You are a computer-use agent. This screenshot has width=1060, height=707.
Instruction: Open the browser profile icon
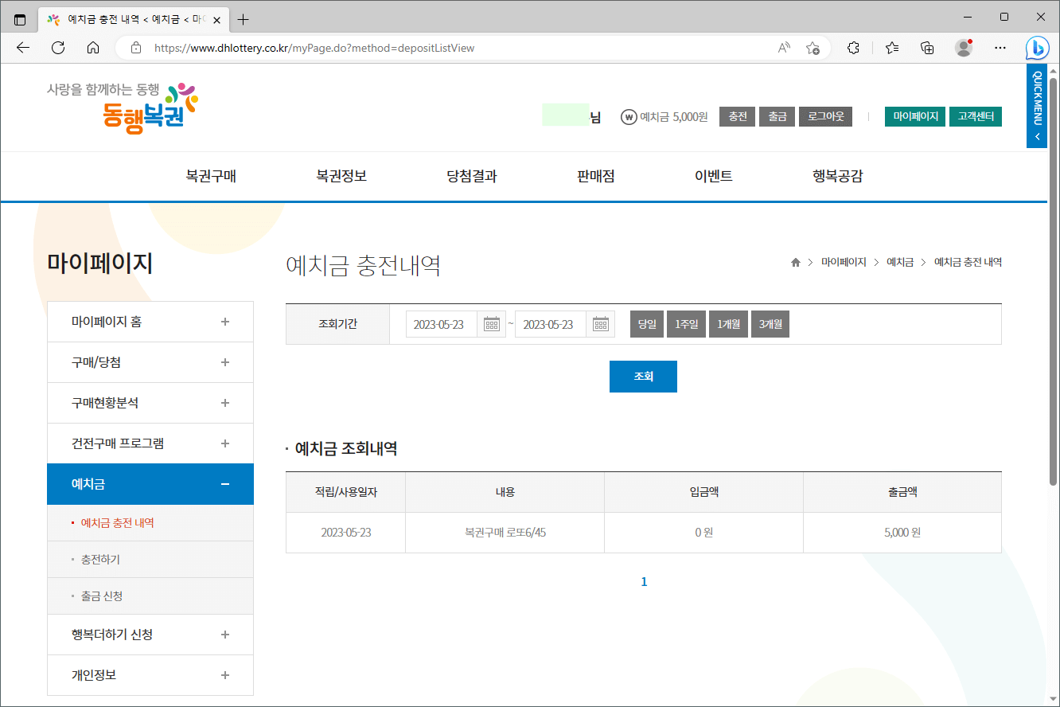pos(963,48)
